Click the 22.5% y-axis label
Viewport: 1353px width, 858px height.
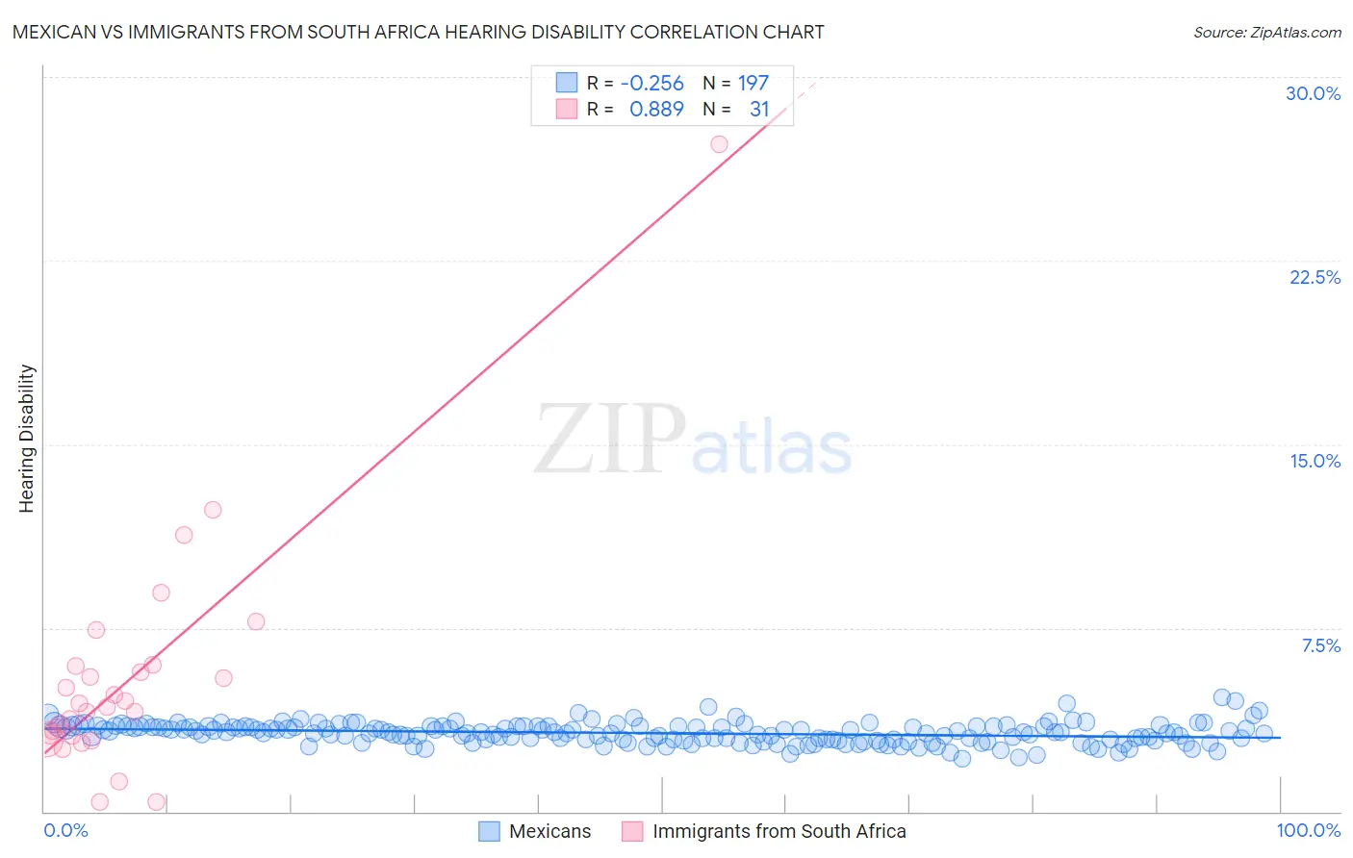point(1315,277)
